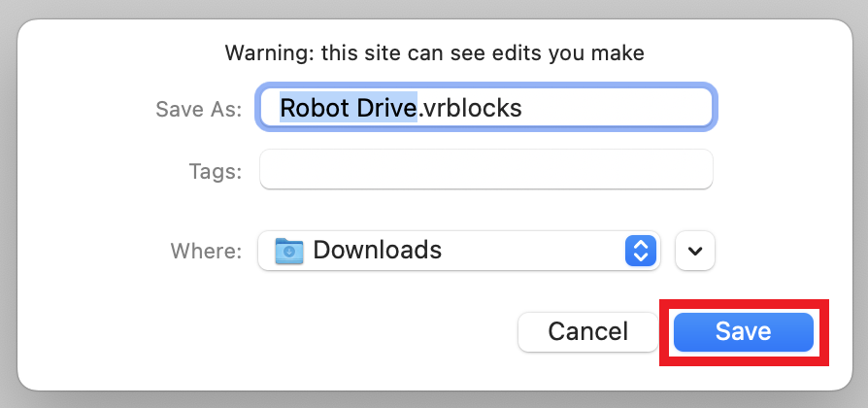868x408 pixels.
Task: Click the "Tags:" label
Action: (215, 171)
